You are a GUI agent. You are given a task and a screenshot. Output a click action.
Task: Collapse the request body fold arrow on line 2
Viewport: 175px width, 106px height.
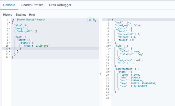click(9, 23)
